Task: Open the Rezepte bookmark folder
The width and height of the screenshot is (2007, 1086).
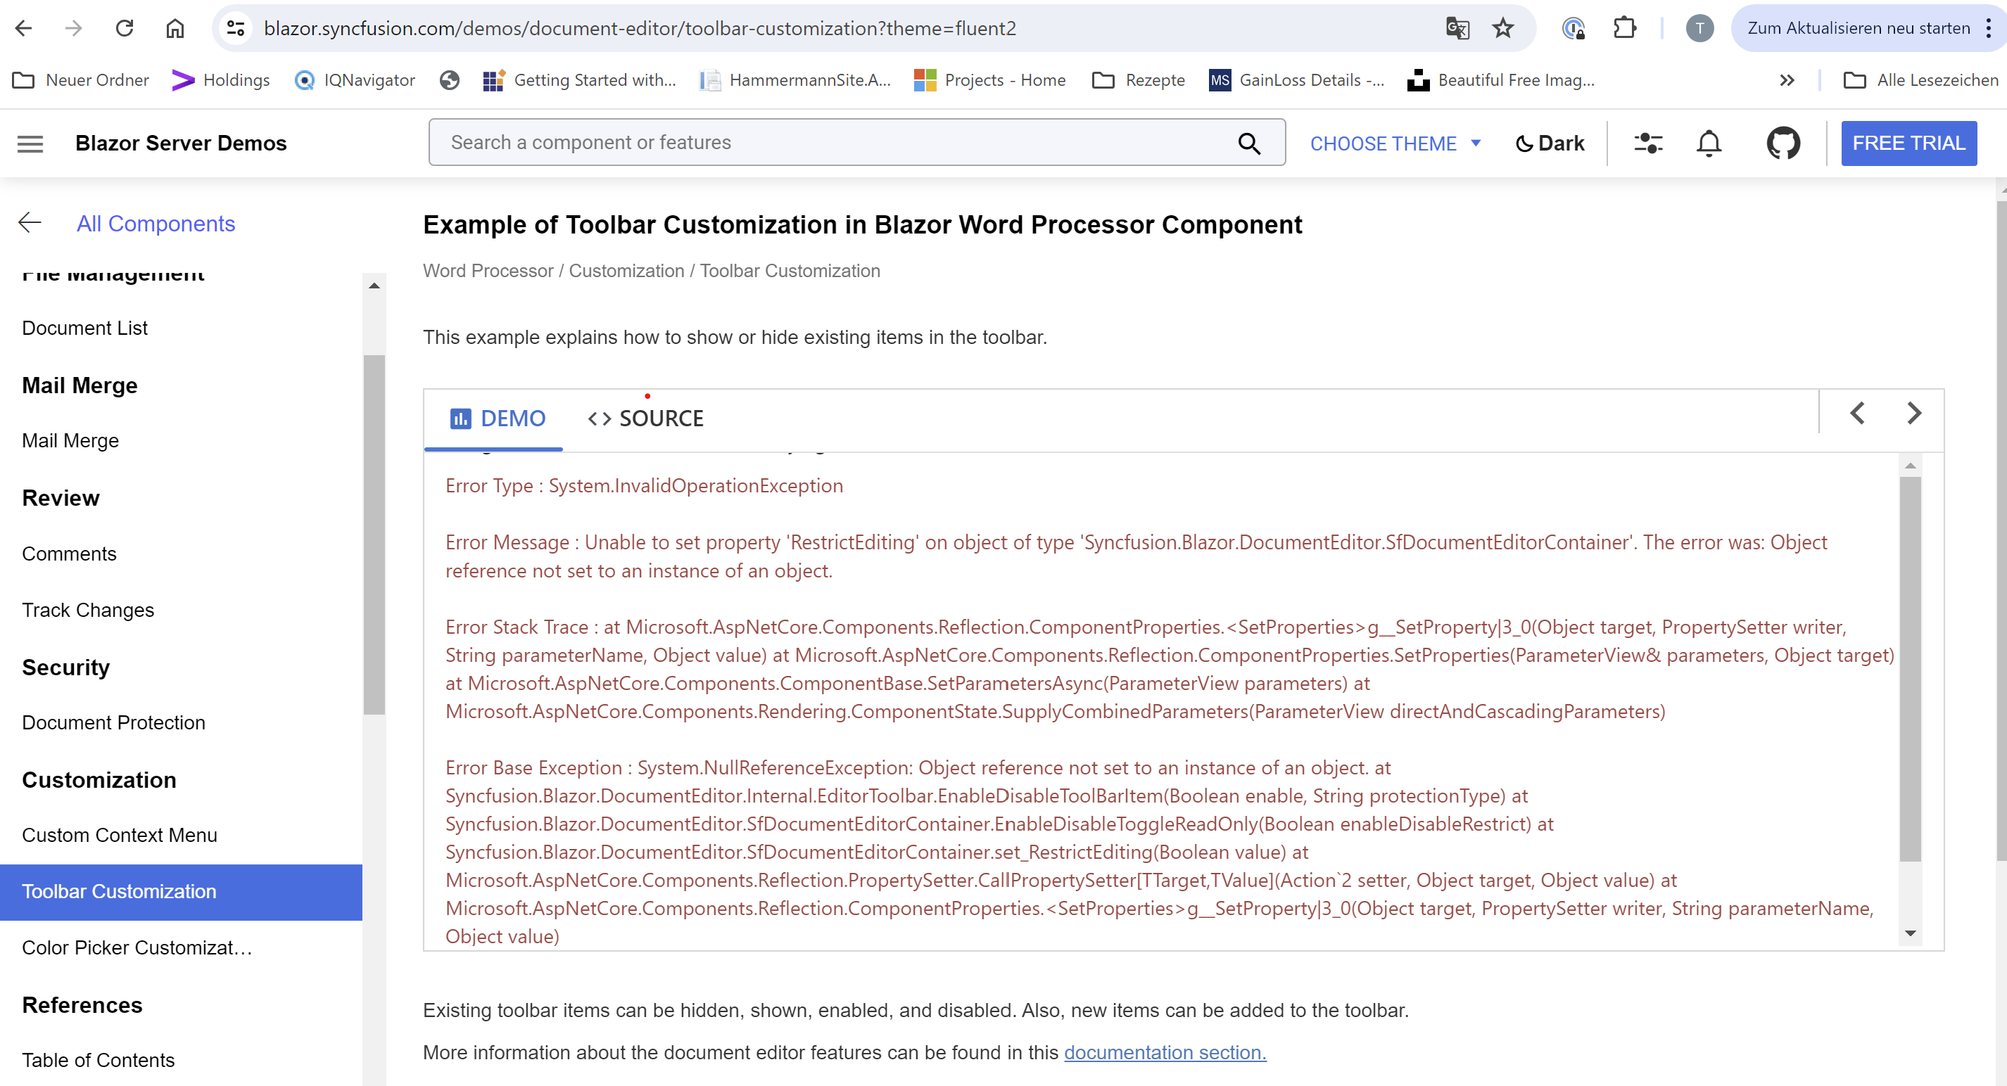Action: [1139, 80]
